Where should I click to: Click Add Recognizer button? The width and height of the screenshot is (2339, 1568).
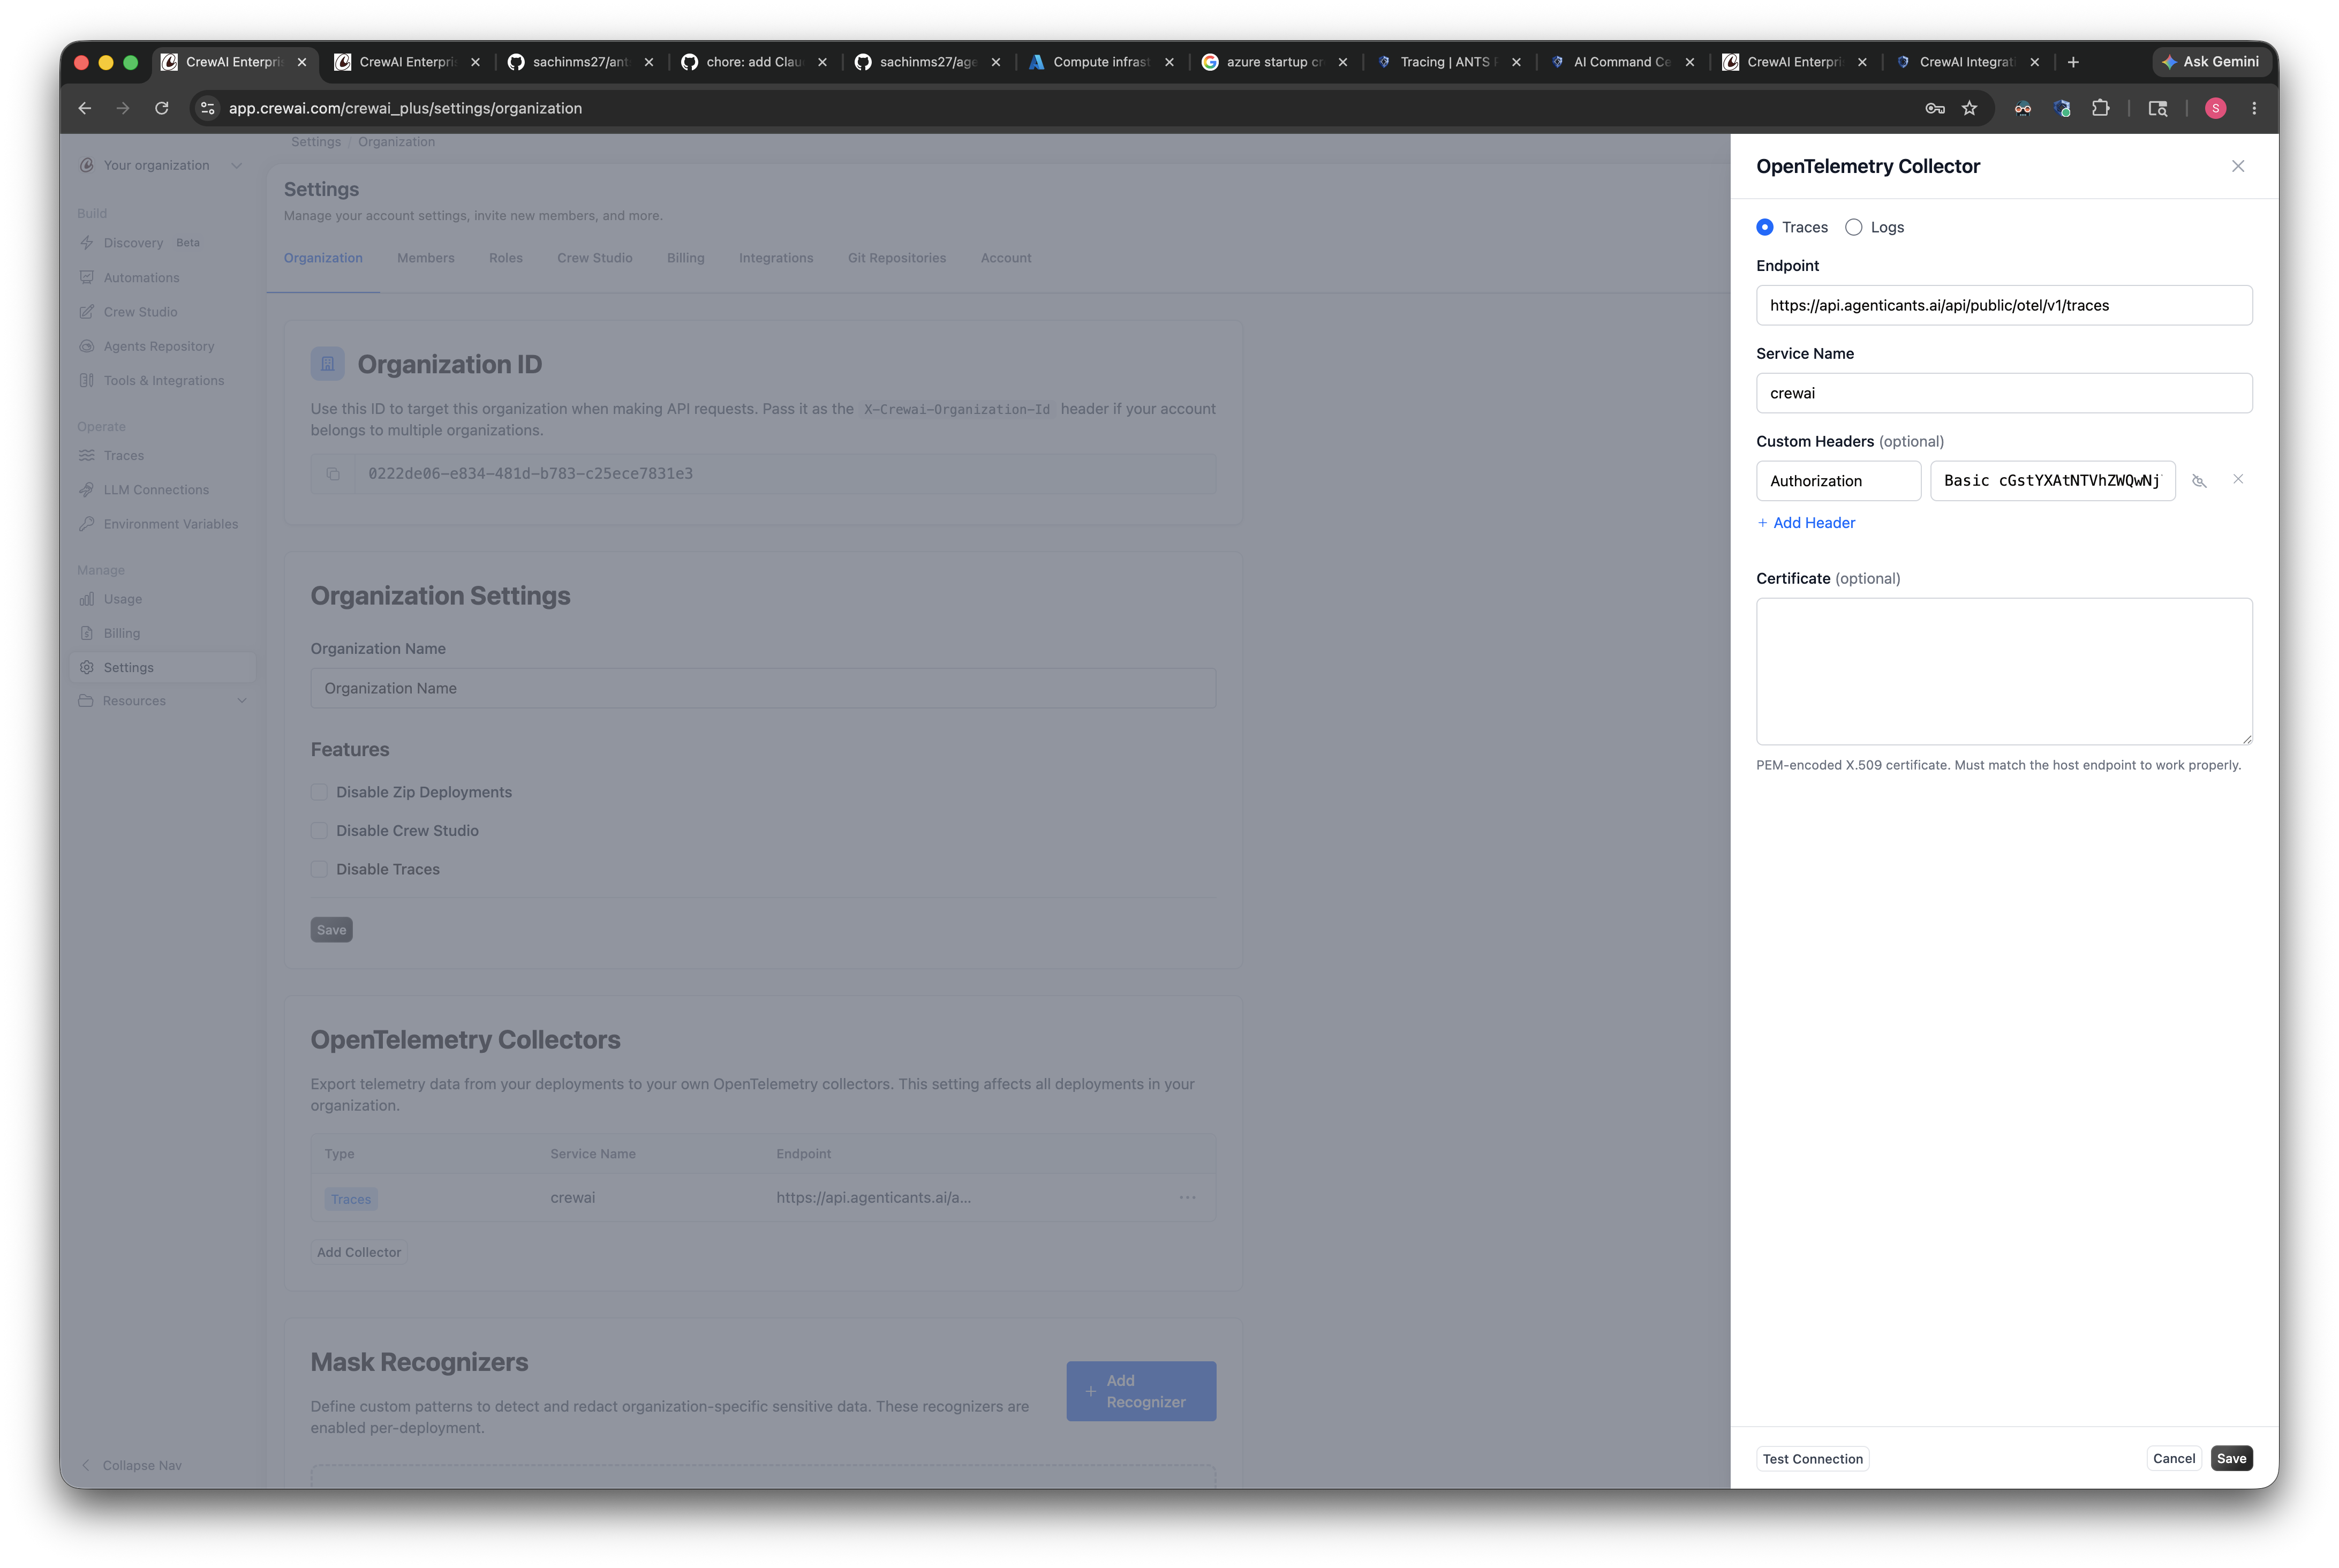[1141, 1391]
